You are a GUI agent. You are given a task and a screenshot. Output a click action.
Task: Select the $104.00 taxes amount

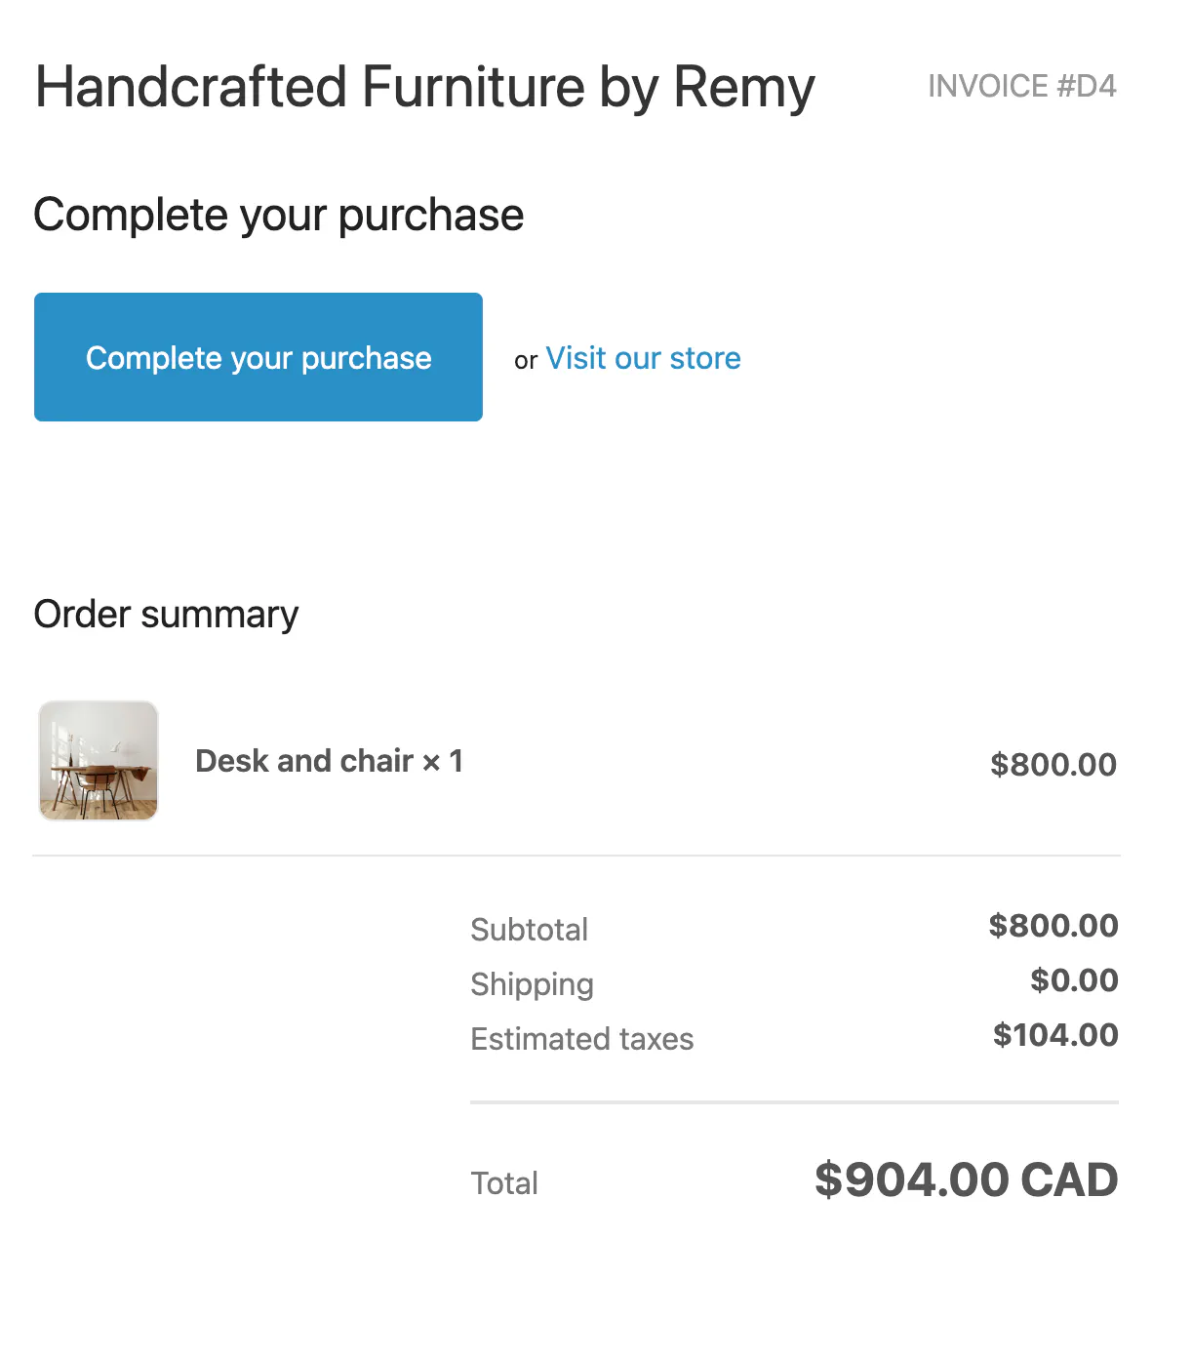point(1055,1035)
